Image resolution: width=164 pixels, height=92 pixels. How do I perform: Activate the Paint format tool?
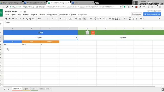tap(16, 19)
